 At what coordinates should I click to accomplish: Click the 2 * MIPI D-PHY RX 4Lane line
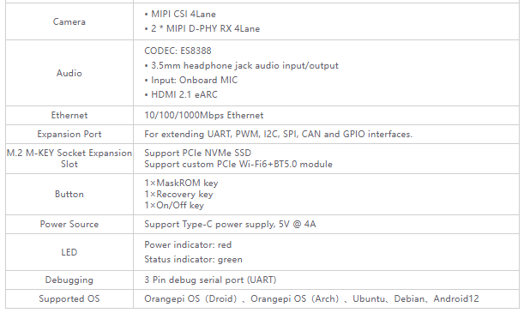pyautogui.click(x=202, y=29)
